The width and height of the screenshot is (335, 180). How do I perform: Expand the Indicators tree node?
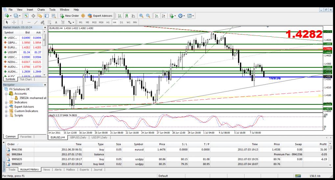[x=7, y=102]
